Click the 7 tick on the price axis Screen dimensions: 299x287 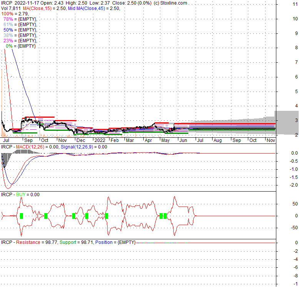tap(296, 62)
